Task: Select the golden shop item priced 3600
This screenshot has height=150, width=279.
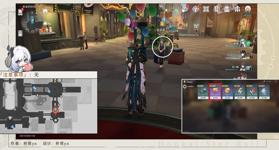Action: [x=228, y=92]
